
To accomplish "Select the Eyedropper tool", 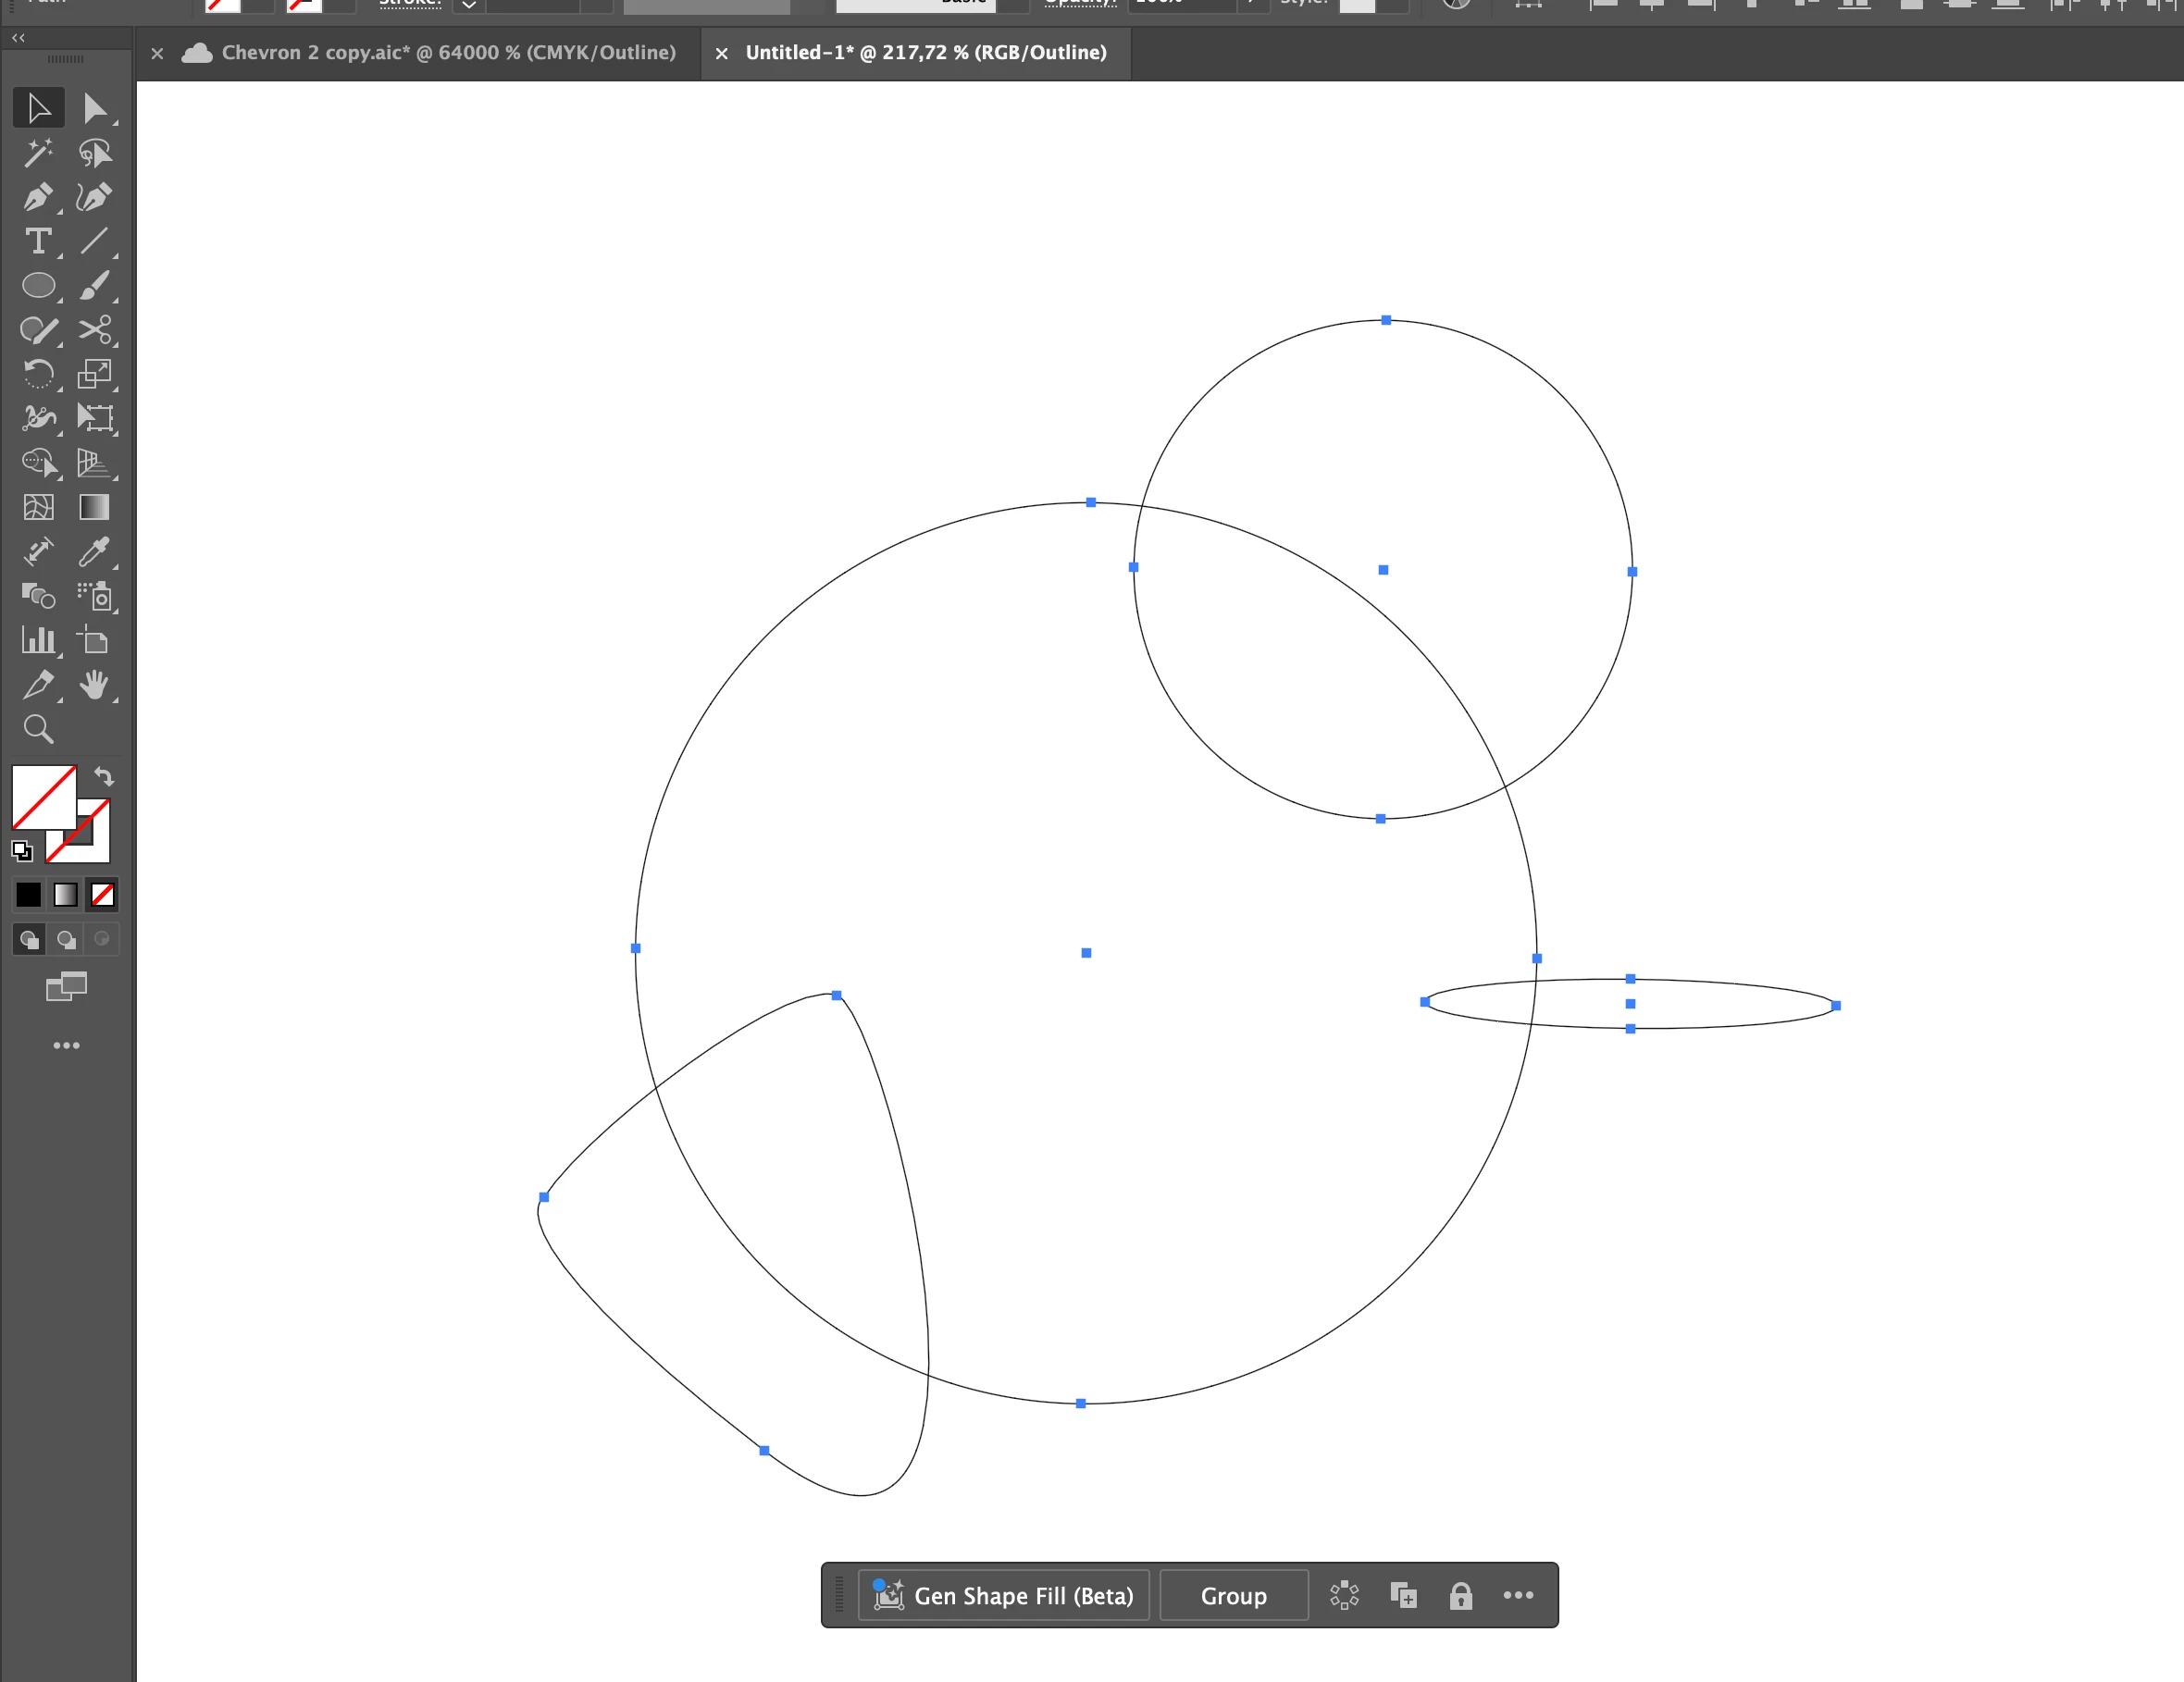I will click(x=95, y=551).
